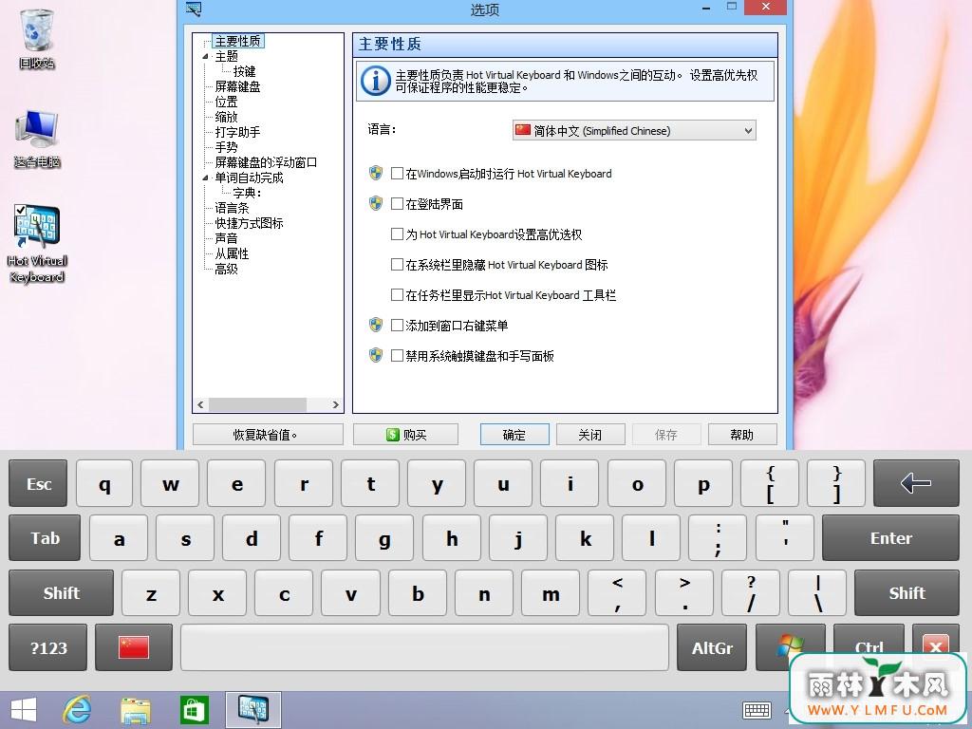
Task: Check the 在登陆界面 option
Action: coord(397,204)
